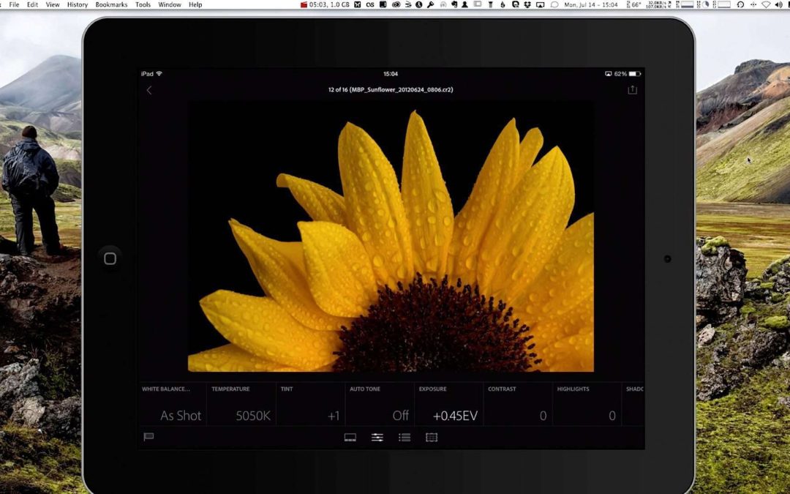Viewport: 790px width, 494px height.
Task: Open the History menu
Action: (x=77, y=4)
